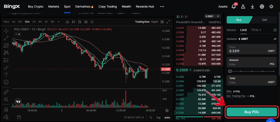Select the 1H time interval
The width and height of the screenshot is (280, 122).
[34, 22]
